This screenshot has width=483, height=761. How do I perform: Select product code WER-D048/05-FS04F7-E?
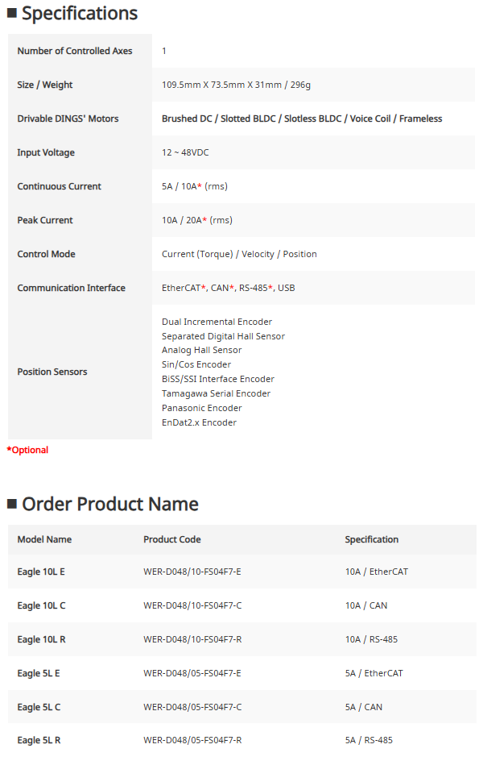(192, 673)
